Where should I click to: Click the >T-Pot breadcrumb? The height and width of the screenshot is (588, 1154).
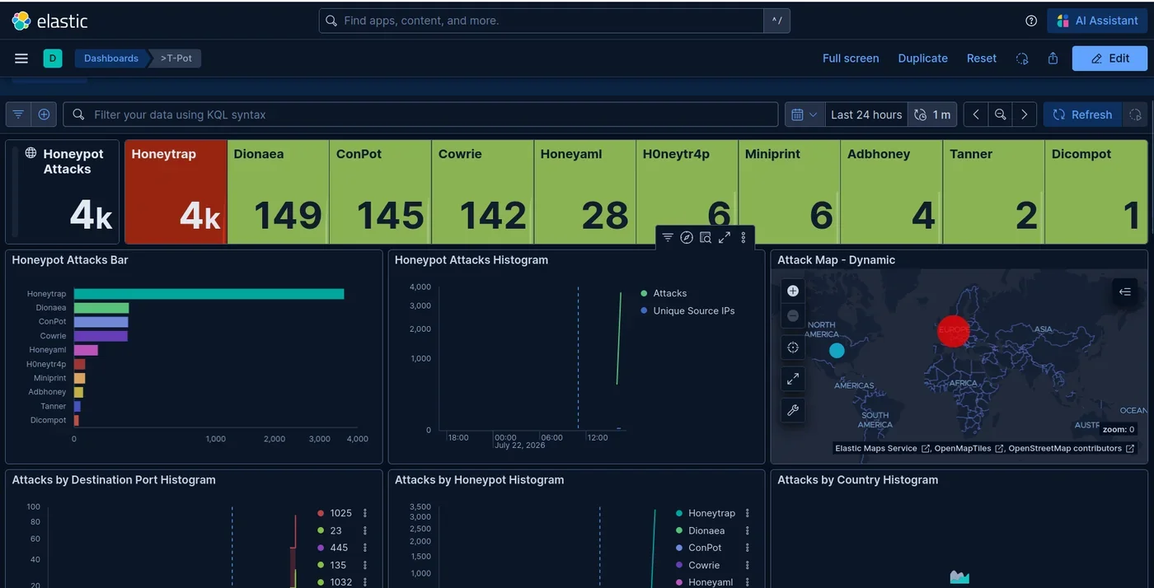176,58
